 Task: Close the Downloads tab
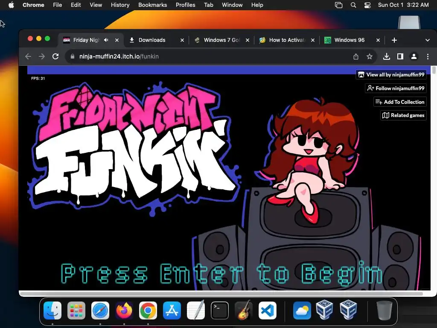(x=182, y=40)
